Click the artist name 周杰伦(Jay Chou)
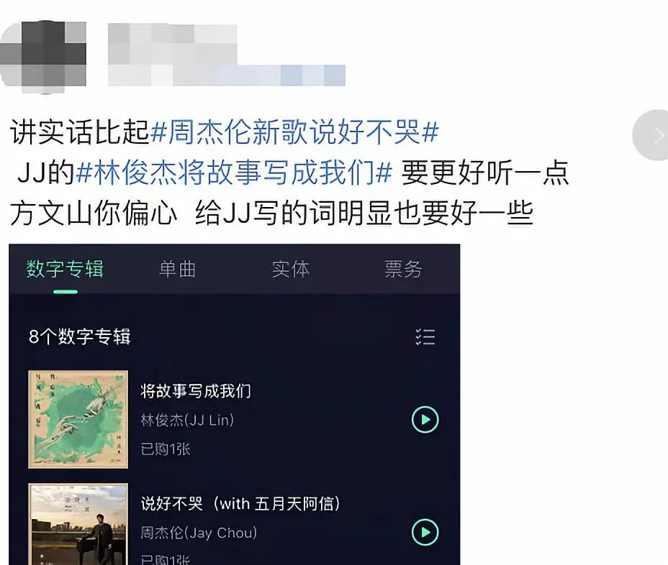 [x=199, y=533]
